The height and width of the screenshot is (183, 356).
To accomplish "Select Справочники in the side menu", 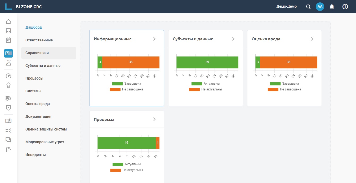I will [x=37, y=53].
